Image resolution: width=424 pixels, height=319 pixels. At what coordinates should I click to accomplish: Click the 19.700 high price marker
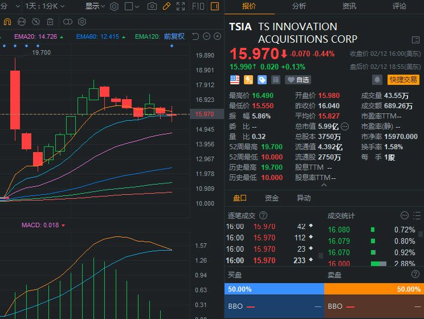point(42,52)
